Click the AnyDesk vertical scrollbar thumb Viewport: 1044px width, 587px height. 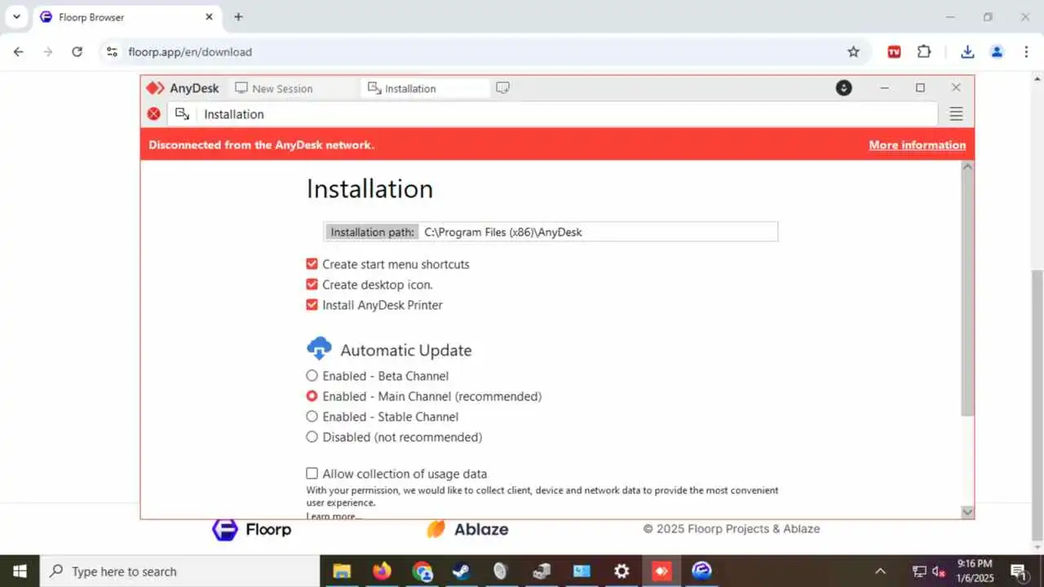[967, 294]
